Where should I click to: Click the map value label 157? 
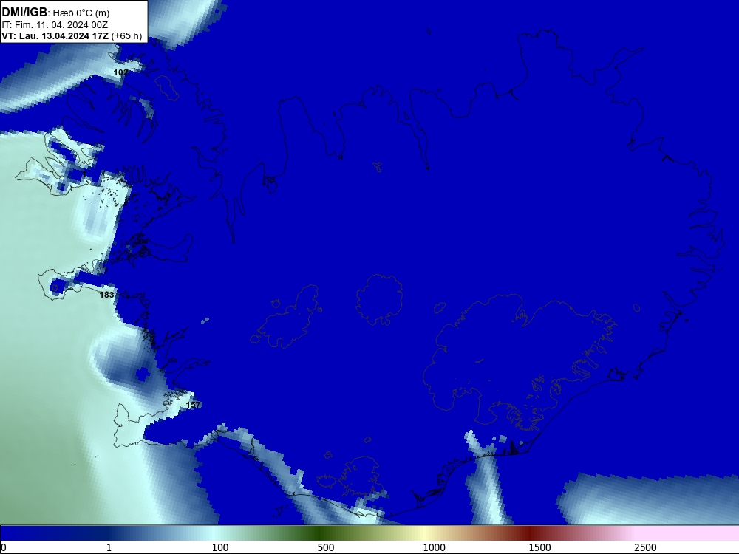(x=193, y=405)
